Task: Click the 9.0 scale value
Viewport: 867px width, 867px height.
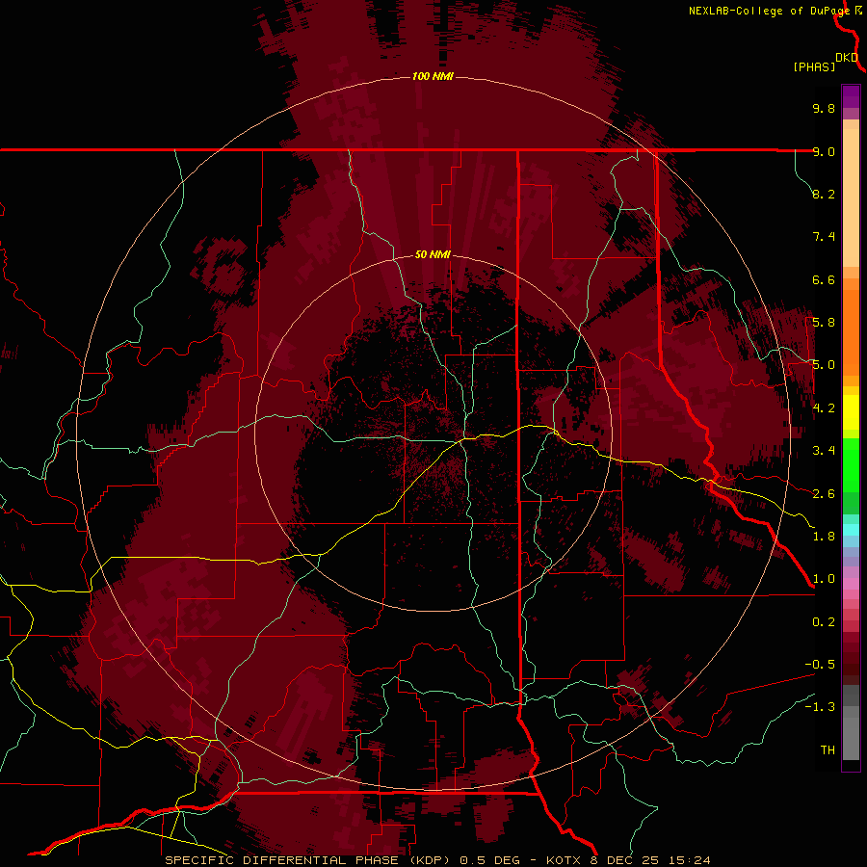Action: (824, 151)
